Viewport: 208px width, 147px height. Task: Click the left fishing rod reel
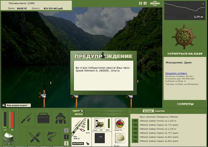[43, 95]
